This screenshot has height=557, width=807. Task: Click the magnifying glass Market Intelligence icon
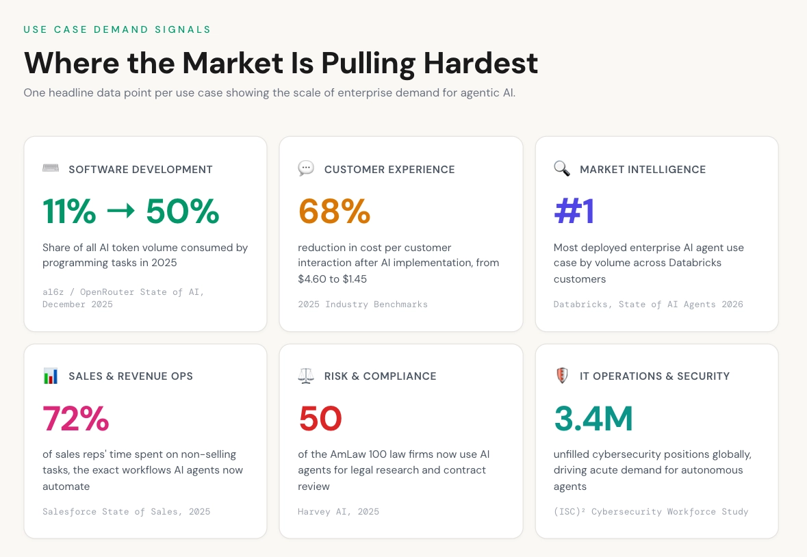coord(562,169)
